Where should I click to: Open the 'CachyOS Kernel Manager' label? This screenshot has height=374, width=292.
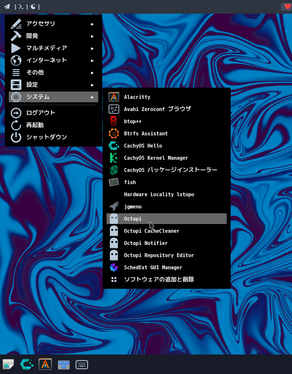coord(156,158)
